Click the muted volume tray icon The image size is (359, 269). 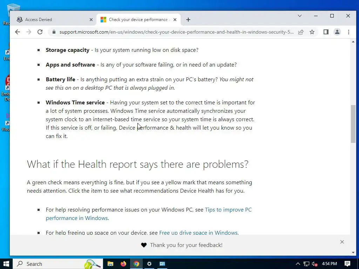coord(314,264)
